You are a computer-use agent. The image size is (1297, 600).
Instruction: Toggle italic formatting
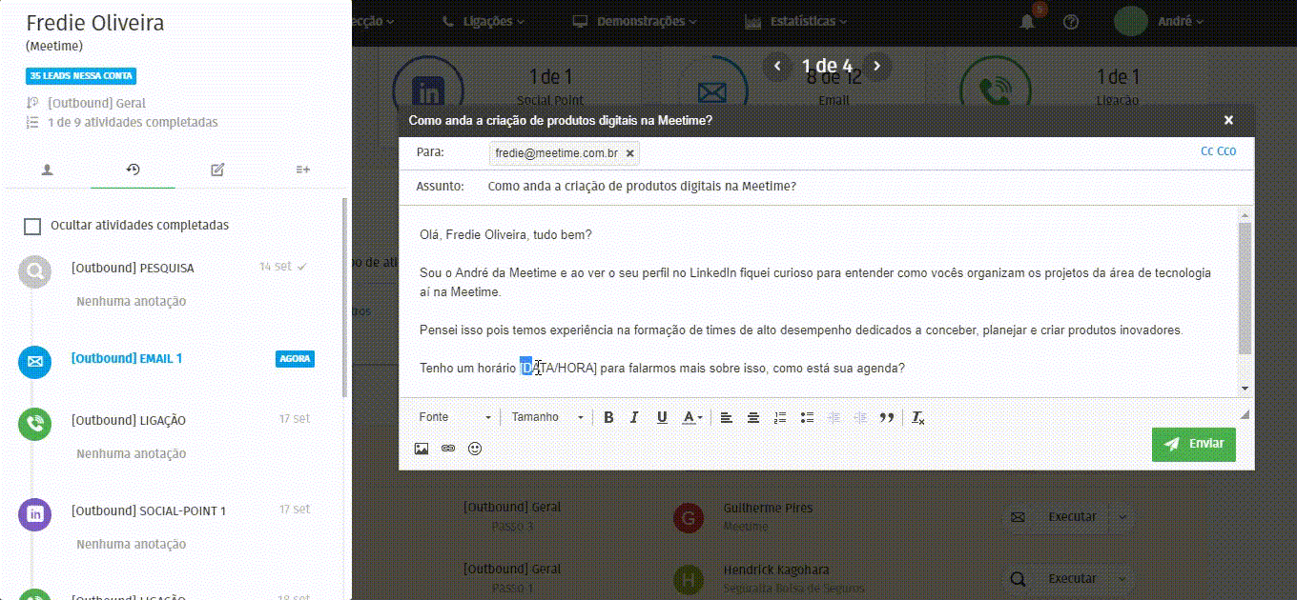(635, 417)
